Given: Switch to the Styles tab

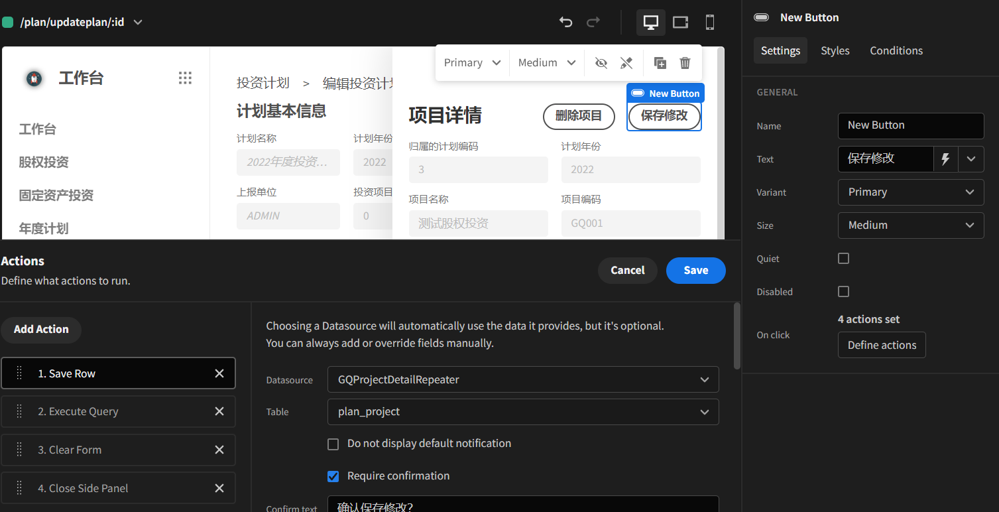Looking at the screenshot, I should [835, 50].
